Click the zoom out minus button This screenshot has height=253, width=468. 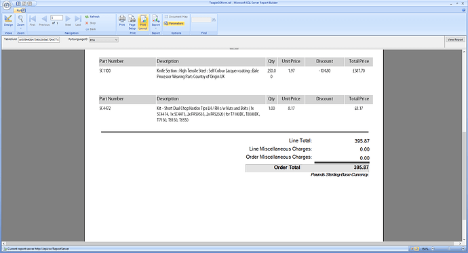pos(433,248)
